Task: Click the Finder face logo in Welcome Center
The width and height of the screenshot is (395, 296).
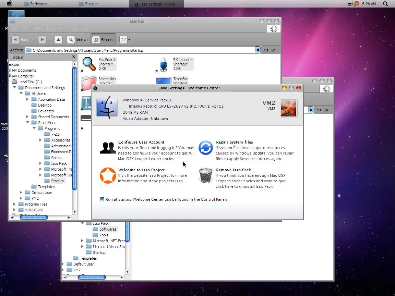Action: [x=107, y=108]
